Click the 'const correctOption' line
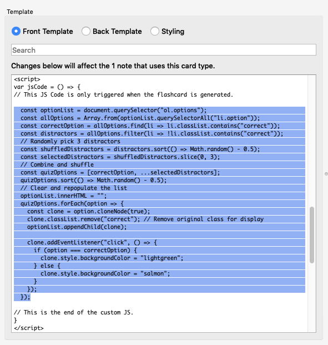This screenshot has height=345, width=328. 150,126
